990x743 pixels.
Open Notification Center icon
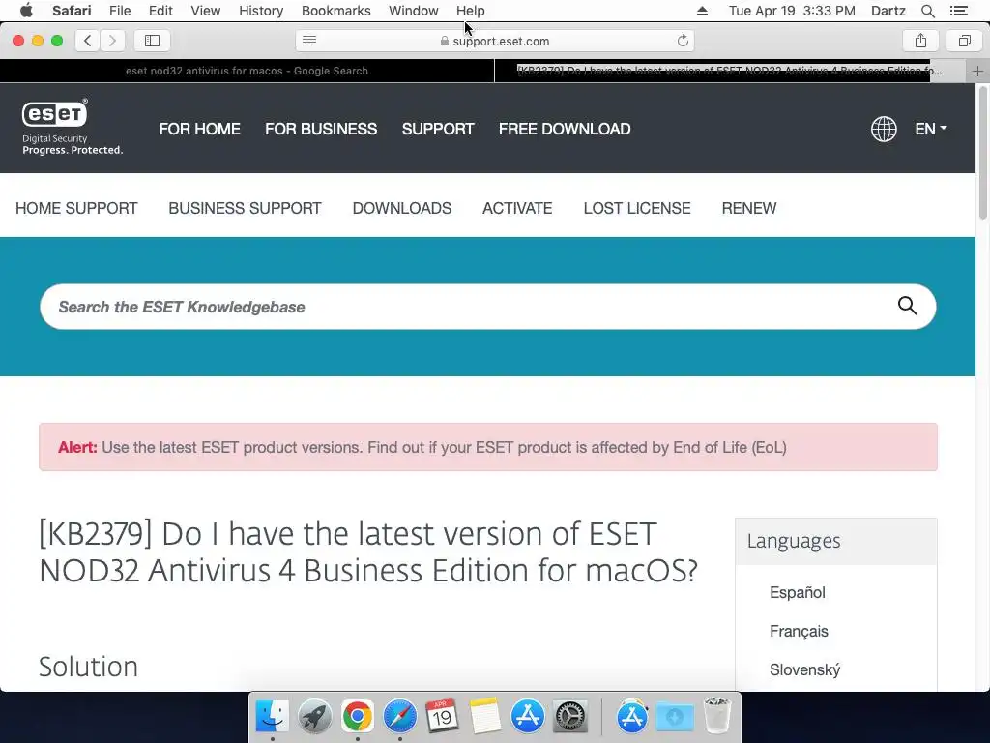(x=959, y=11)
